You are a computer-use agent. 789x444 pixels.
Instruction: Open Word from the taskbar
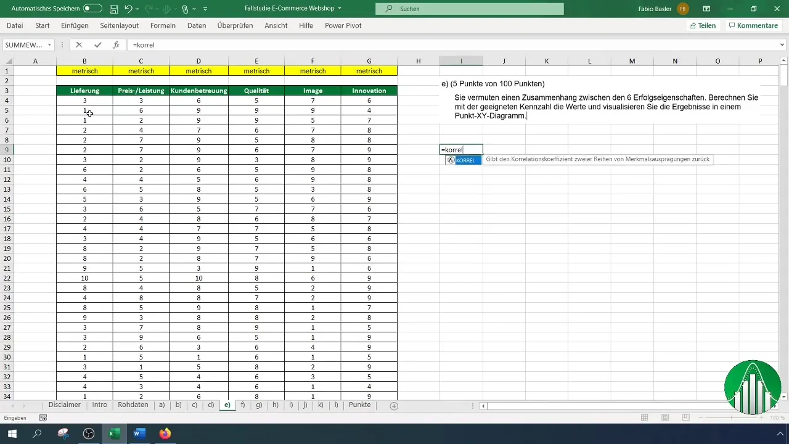coord(139,434)
